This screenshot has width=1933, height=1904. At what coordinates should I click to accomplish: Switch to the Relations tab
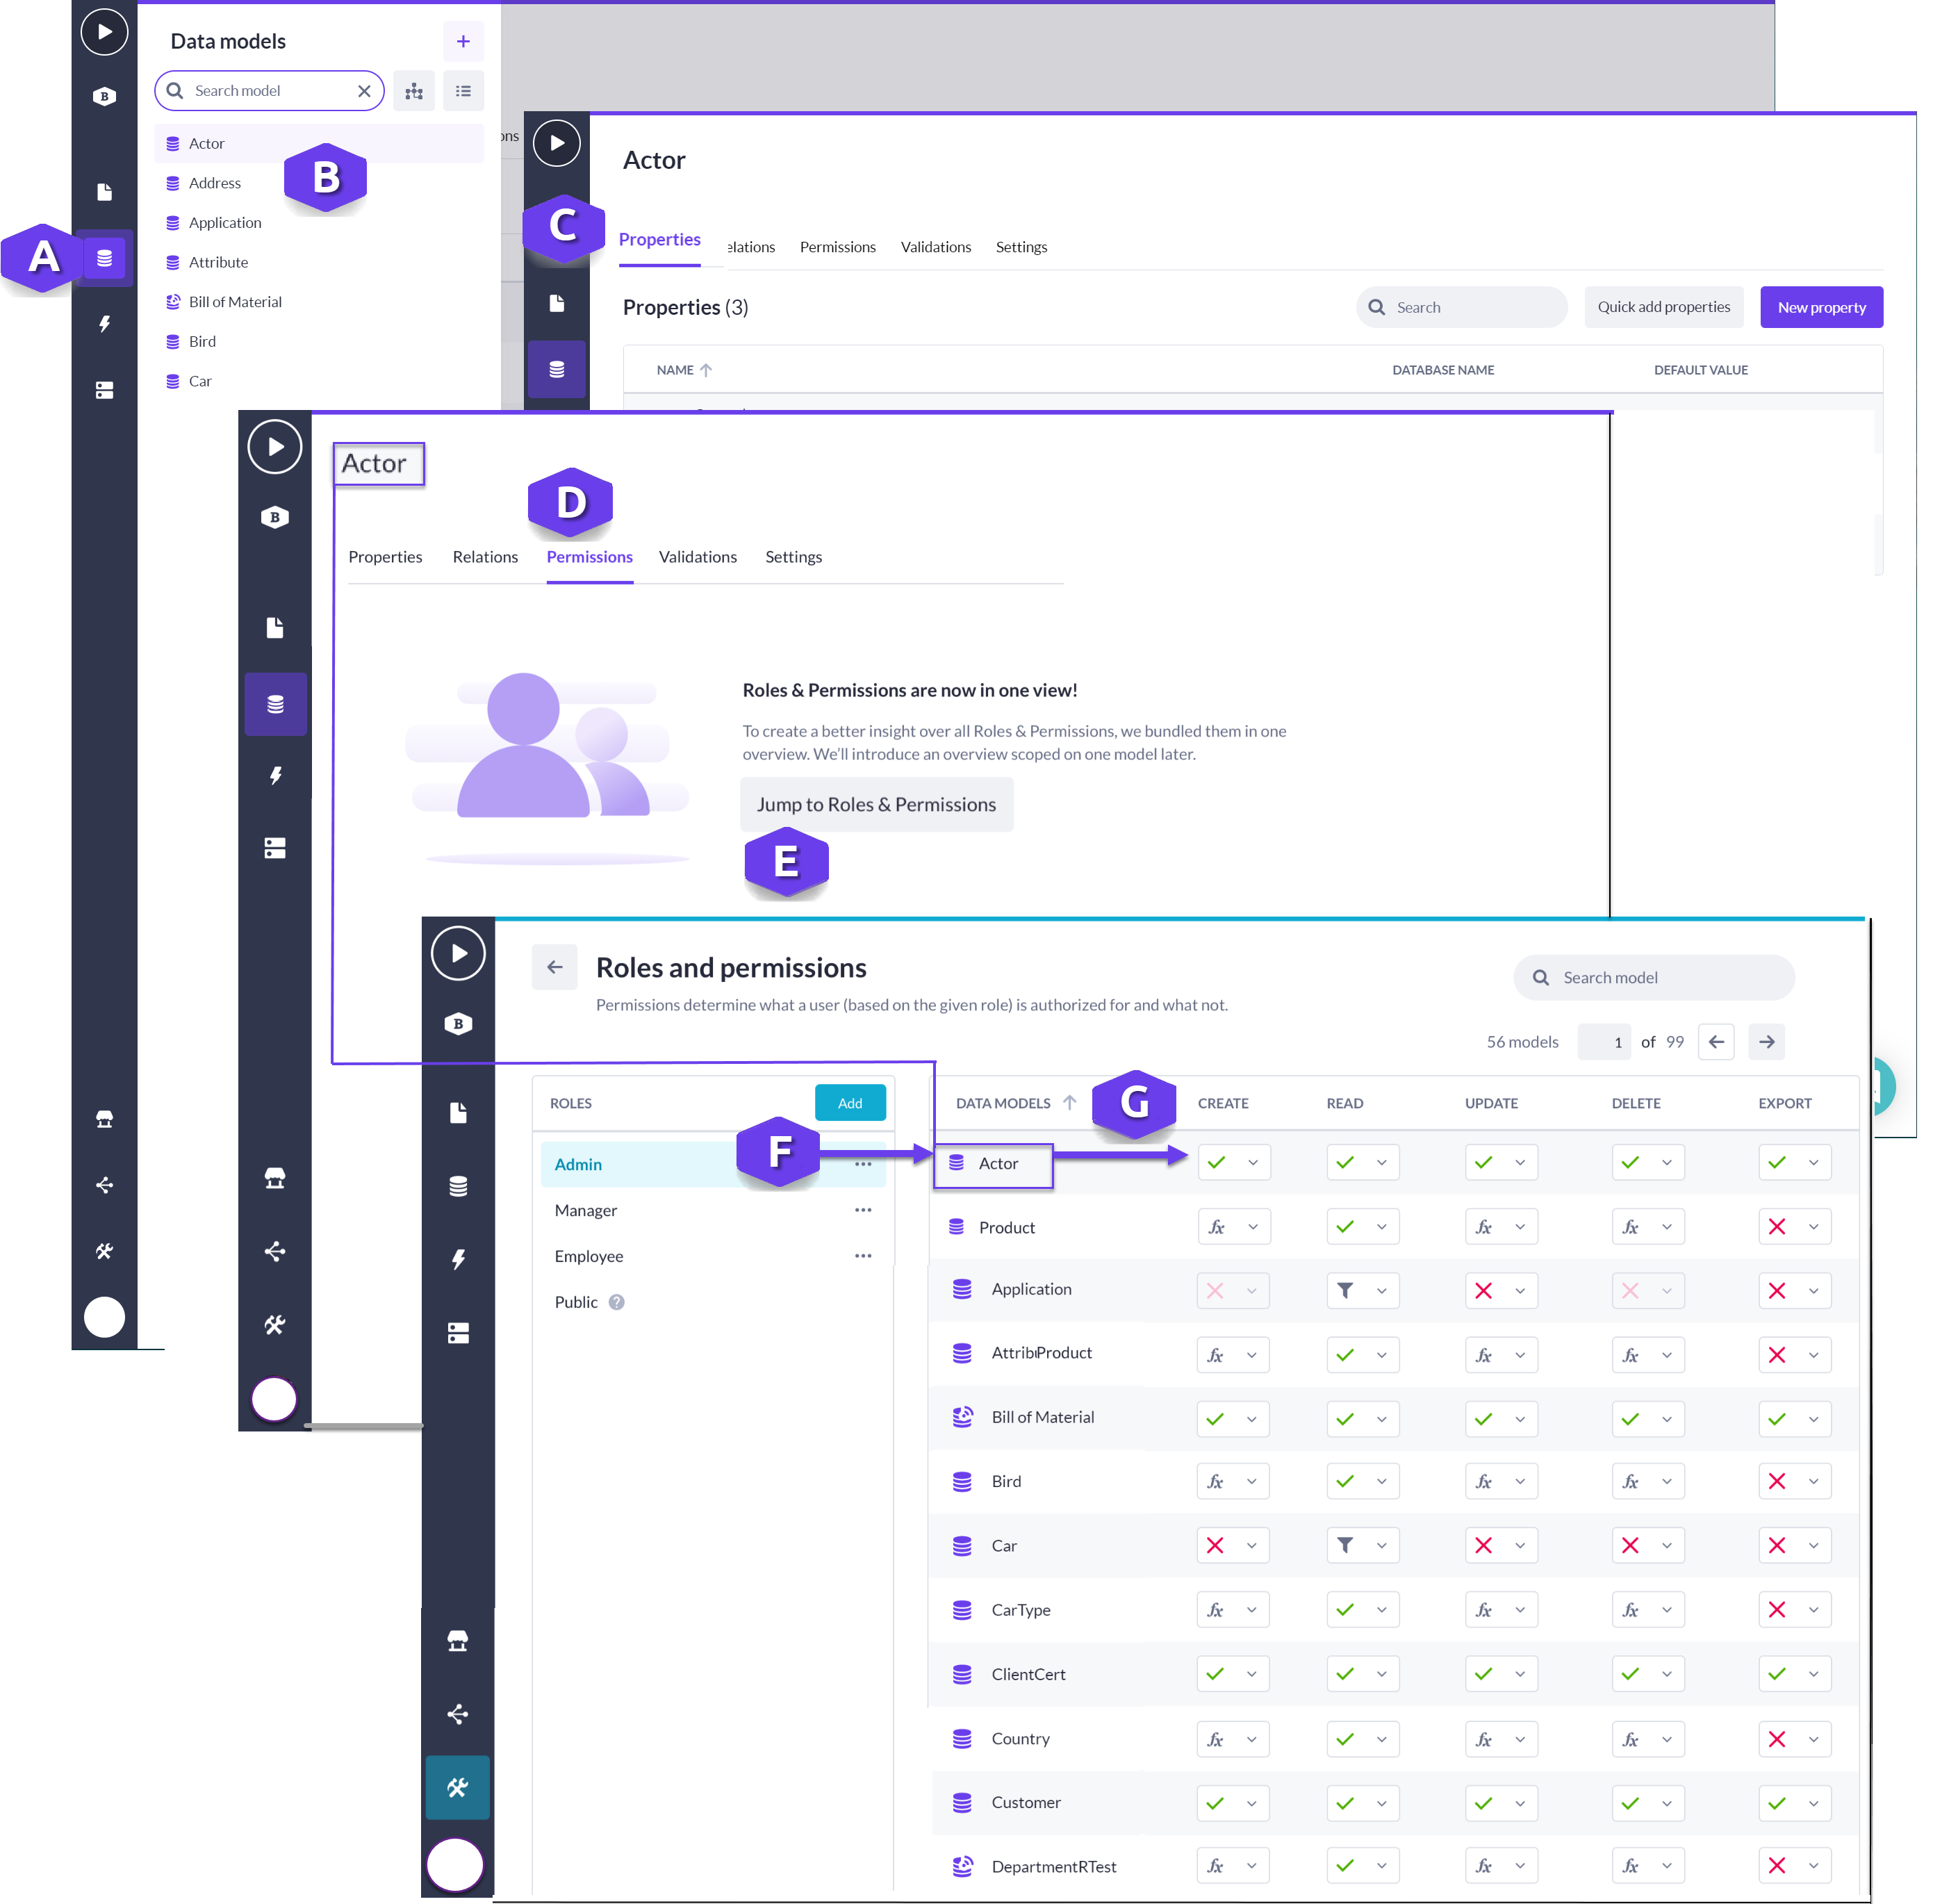[485, 557]
